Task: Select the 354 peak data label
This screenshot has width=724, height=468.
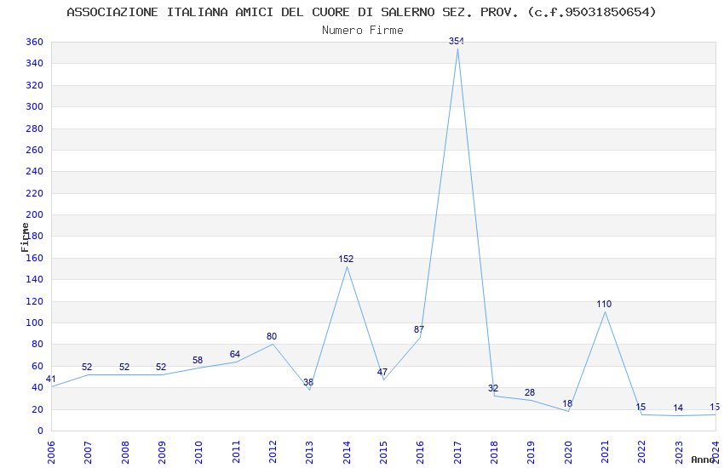Action: pyautogui.click(x=457, y=41)
